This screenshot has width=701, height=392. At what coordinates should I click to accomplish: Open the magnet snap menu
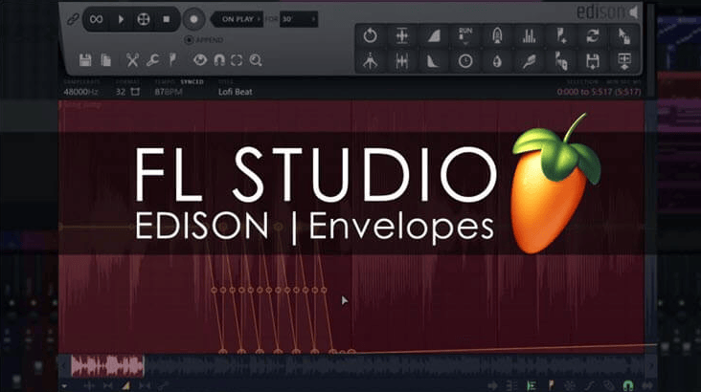click(219, 60)
